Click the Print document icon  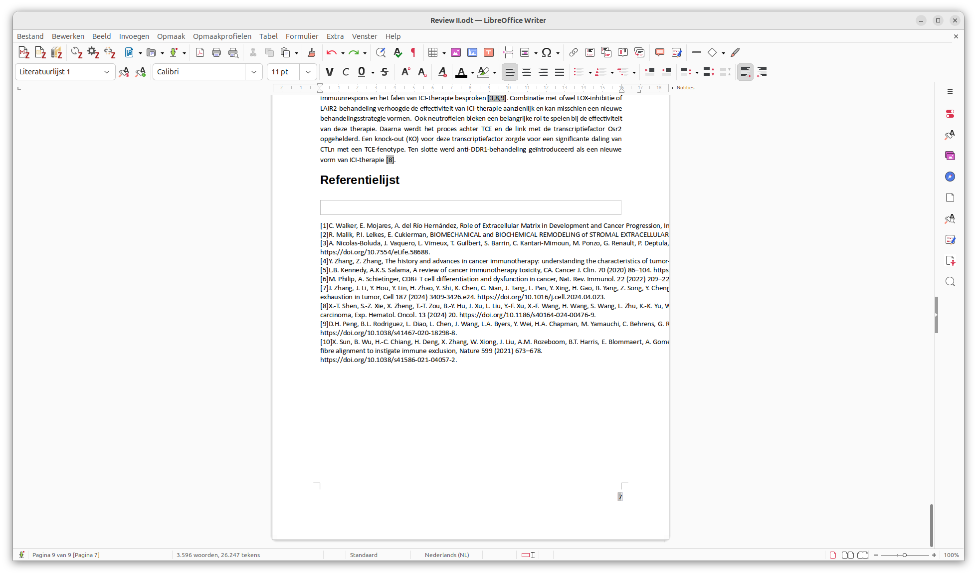click(216, 52)
